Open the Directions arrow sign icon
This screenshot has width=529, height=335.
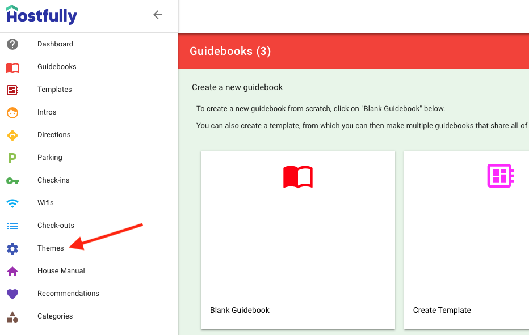[12, 135]
